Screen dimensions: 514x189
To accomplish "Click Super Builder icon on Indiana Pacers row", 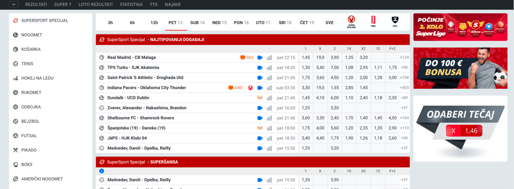I will (251, 88).
